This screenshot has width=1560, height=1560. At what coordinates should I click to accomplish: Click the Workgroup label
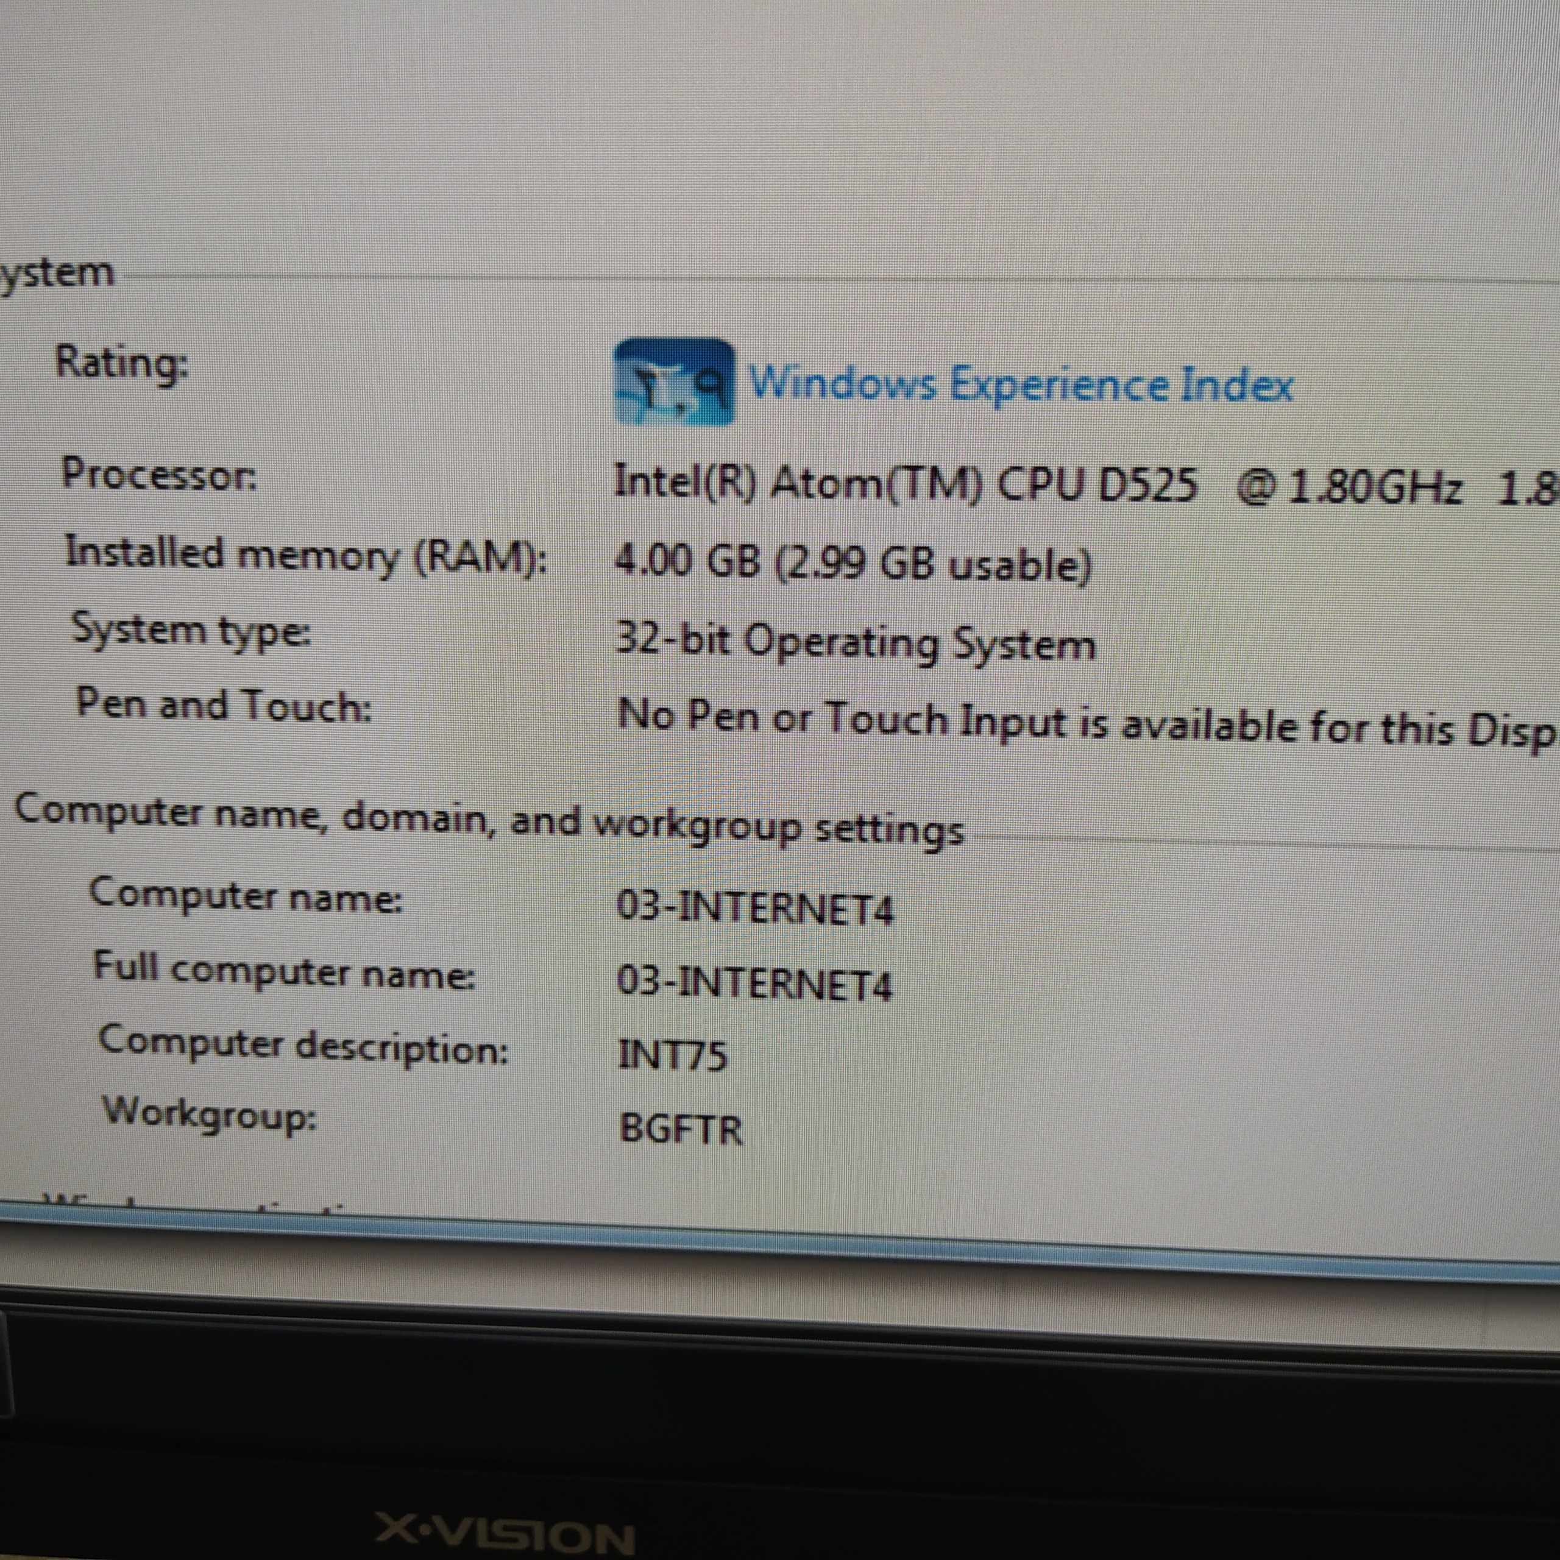[x=209, y=1115]
